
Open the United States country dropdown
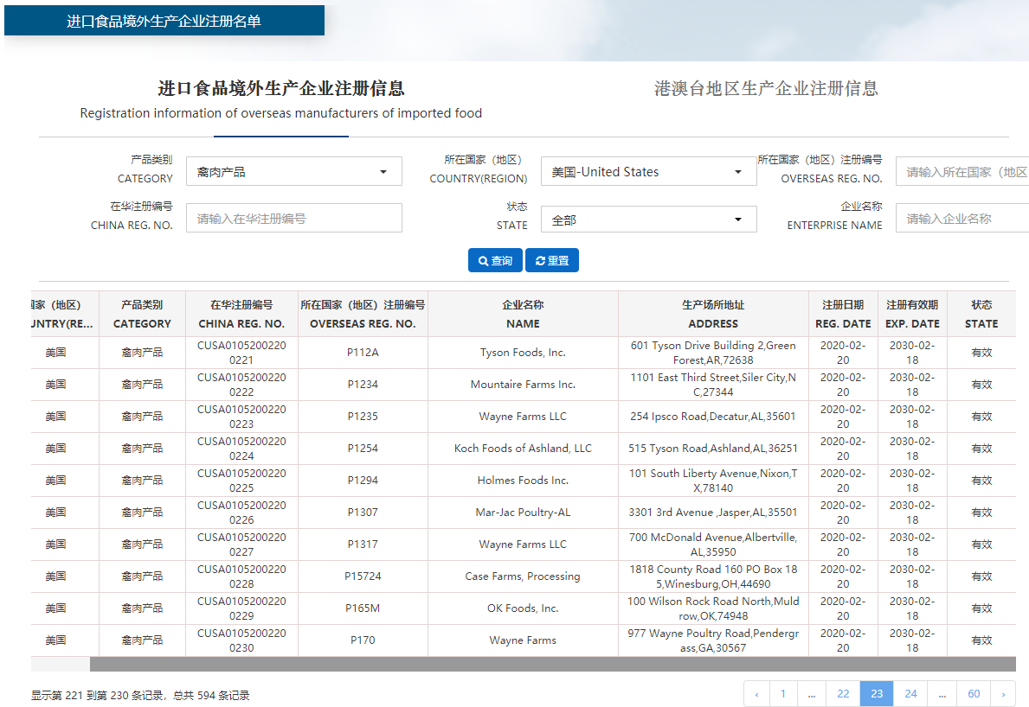coord(648,171)
